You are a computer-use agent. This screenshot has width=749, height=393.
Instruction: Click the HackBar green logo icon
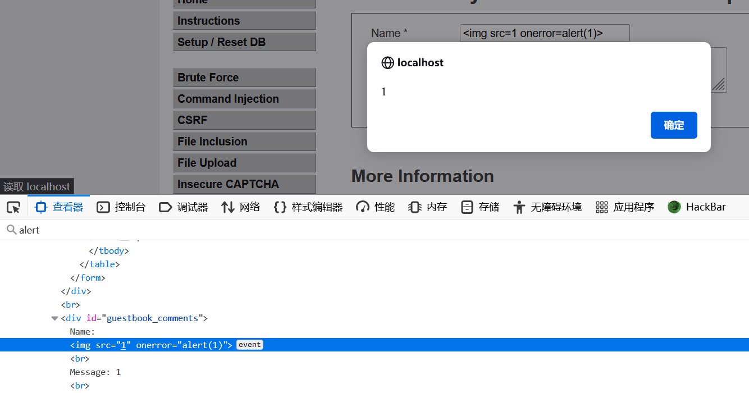674,207
